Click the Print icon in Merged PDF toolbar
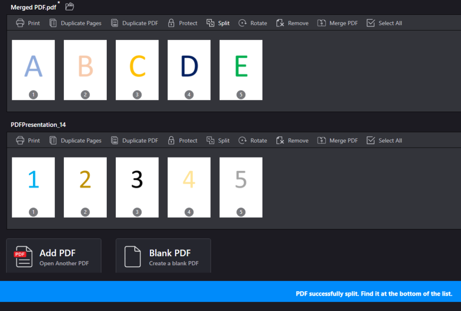Image resolution: width=461 pixels, height=311 pixels. tap(20, 23)
